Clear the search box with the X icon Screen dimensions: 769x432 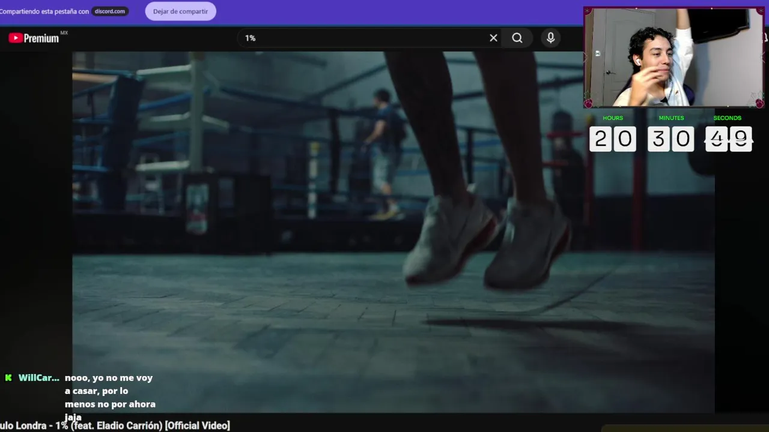pos(493,38)
